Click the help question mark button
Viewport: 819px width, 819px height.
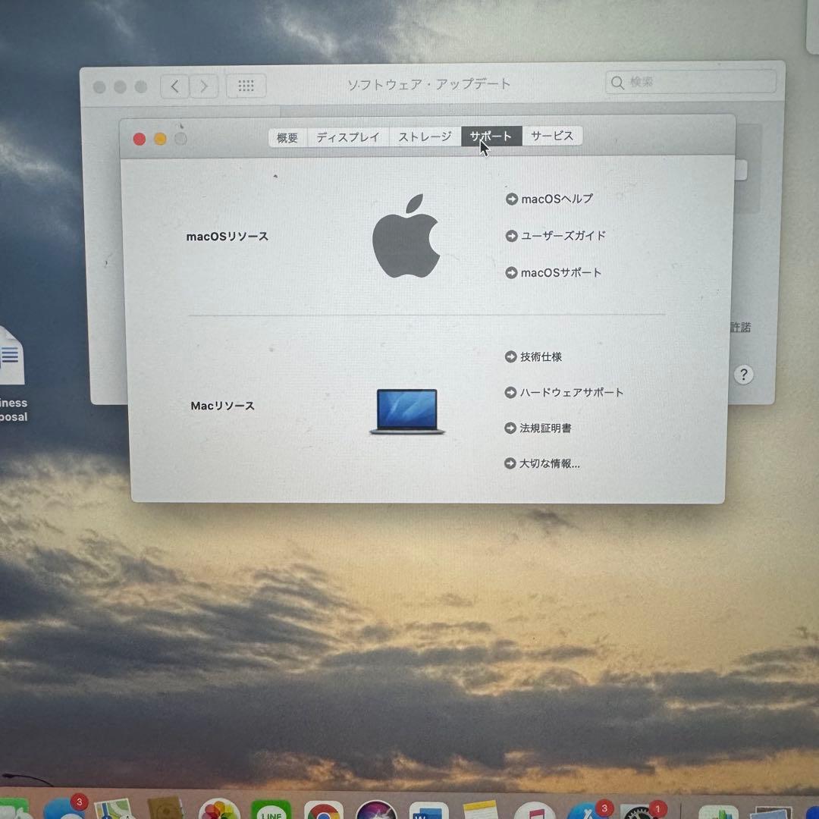[743, 375]
